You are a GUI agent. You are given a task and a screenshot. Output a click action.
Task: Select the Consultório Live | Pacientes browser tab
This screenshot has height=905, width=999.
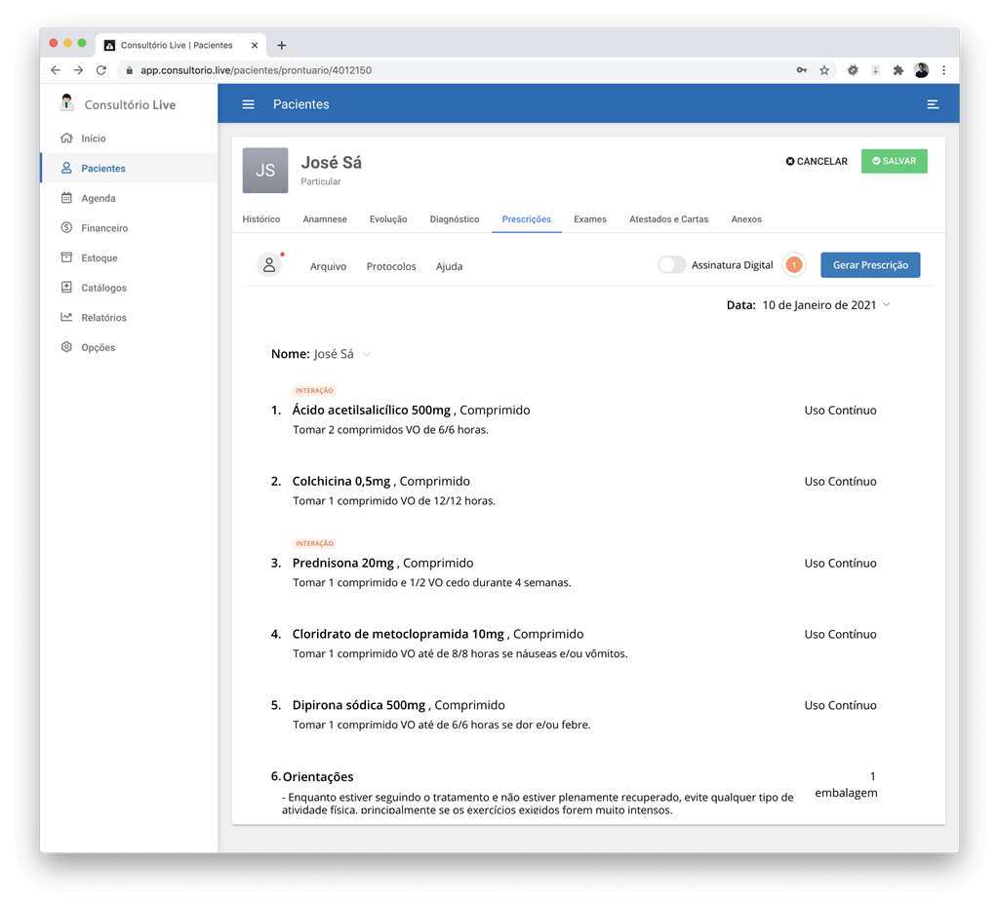click(177, 45)
